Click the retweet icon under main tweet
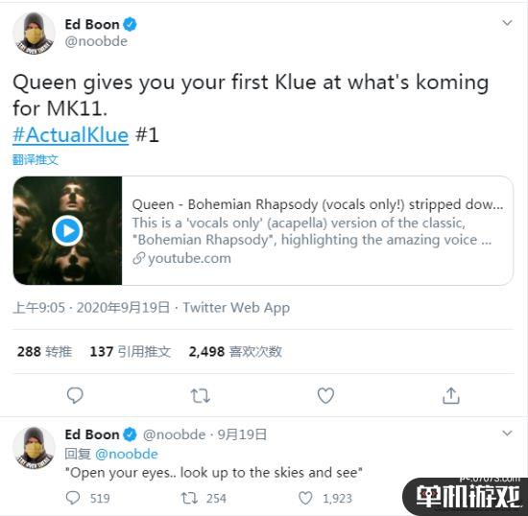Screen dimensions: 528x516 [201, 395]
